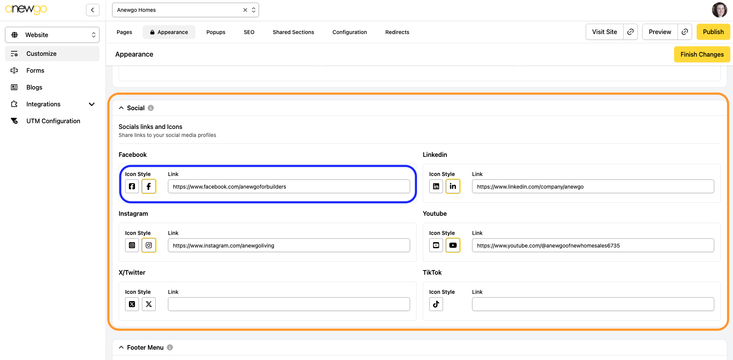
Task: Collapse the sidebar with the back arrow
Action: pos(93,10)
